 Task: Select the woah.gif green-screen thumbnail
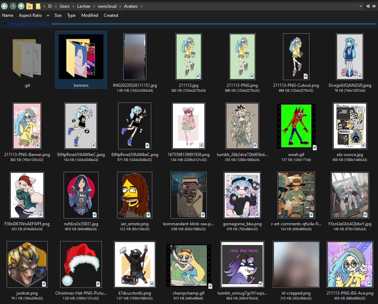point(296,126)
